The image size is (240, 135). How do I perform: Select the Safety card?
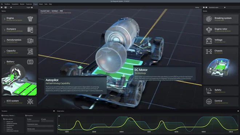tap(221, 91)
